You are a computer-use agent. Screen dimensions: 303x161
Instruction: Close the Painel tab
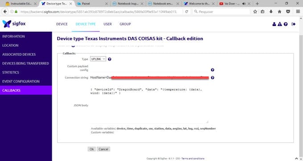pos(106,4)
